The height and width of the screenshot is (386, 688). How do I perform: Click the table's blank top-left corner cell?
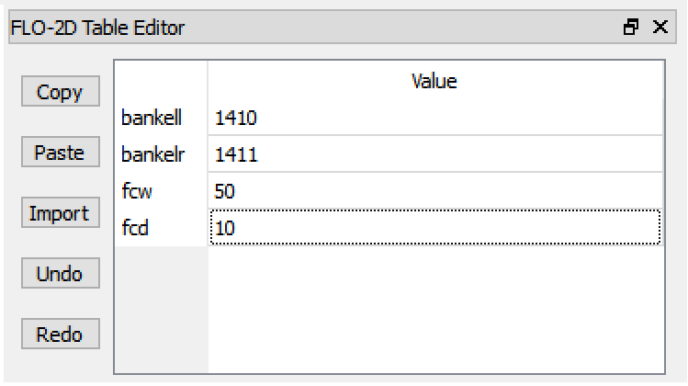tap(161, 82)
